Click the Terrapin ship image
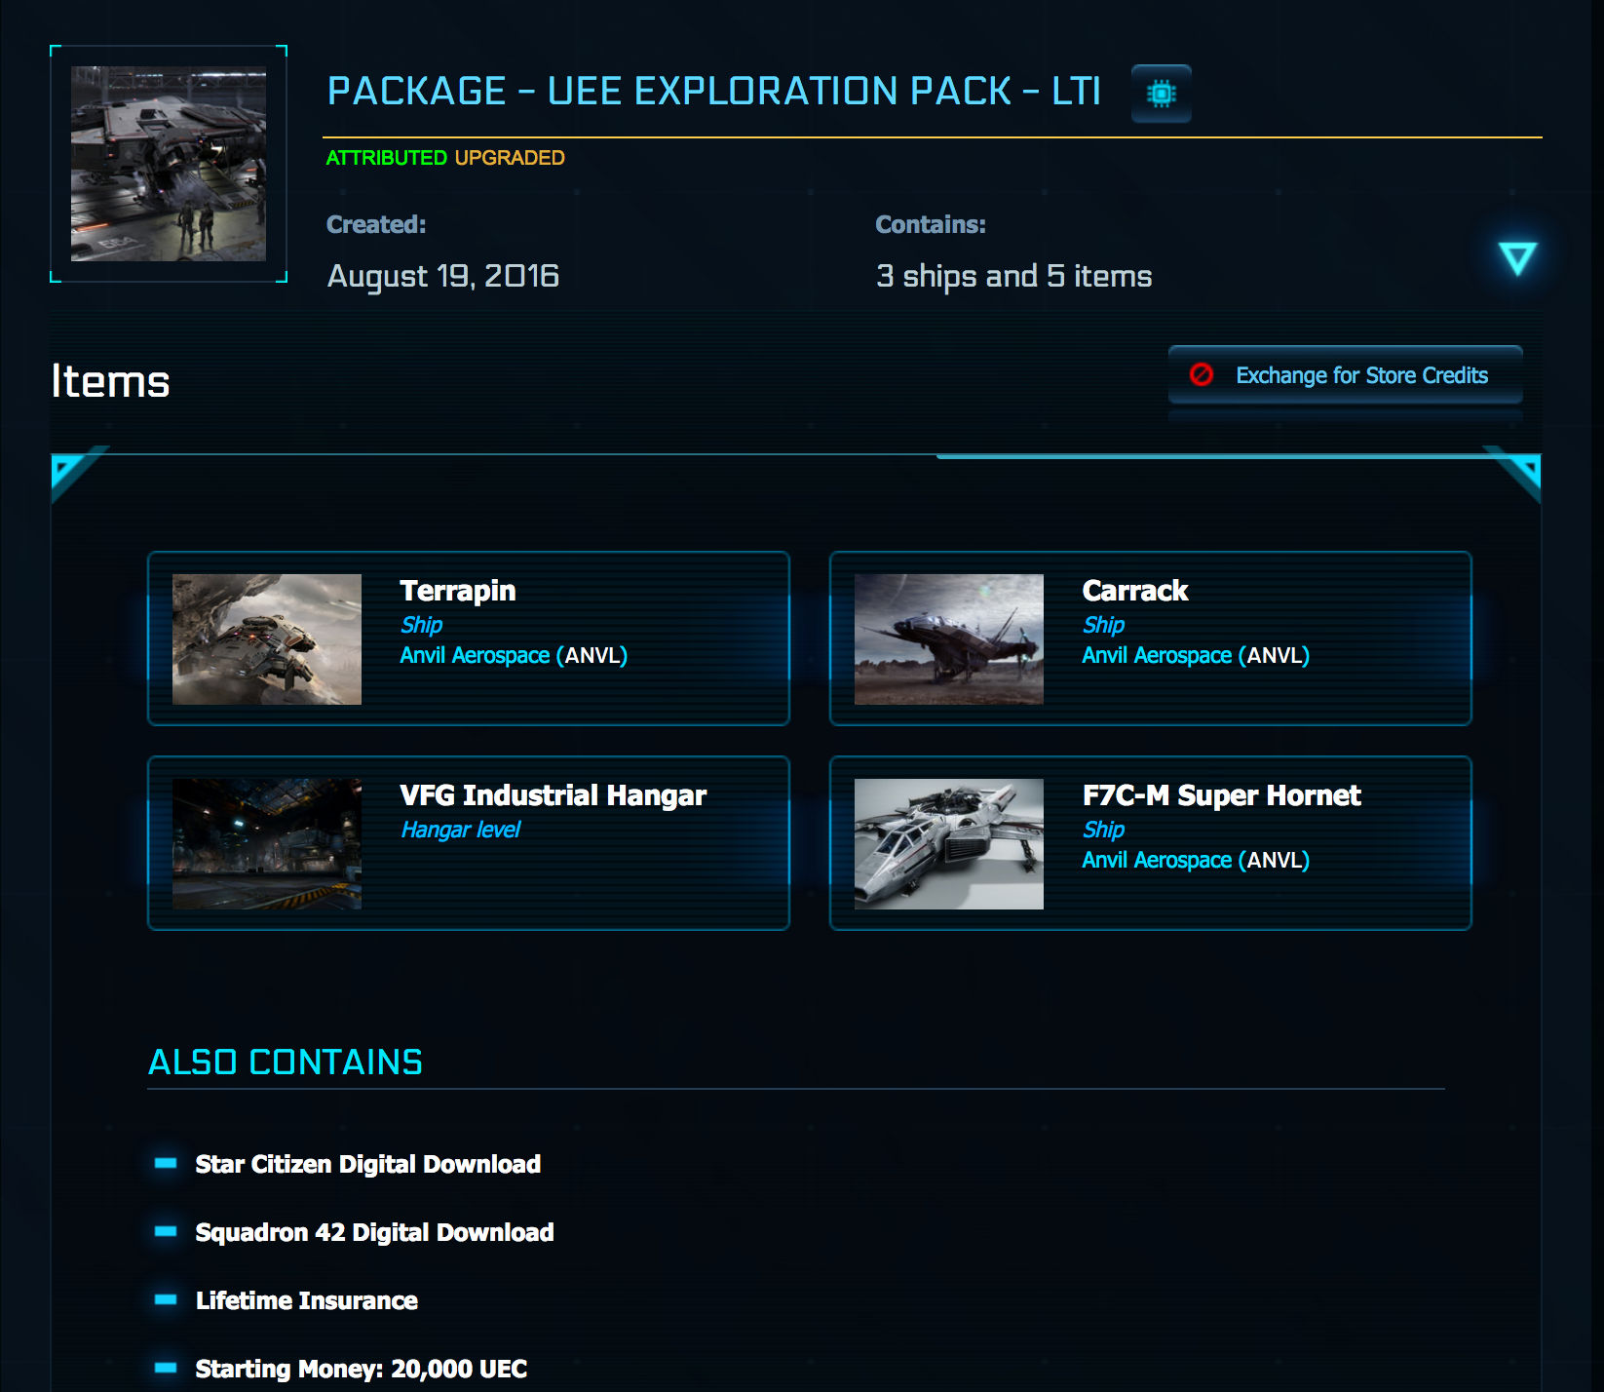 (x=267, y=639)
